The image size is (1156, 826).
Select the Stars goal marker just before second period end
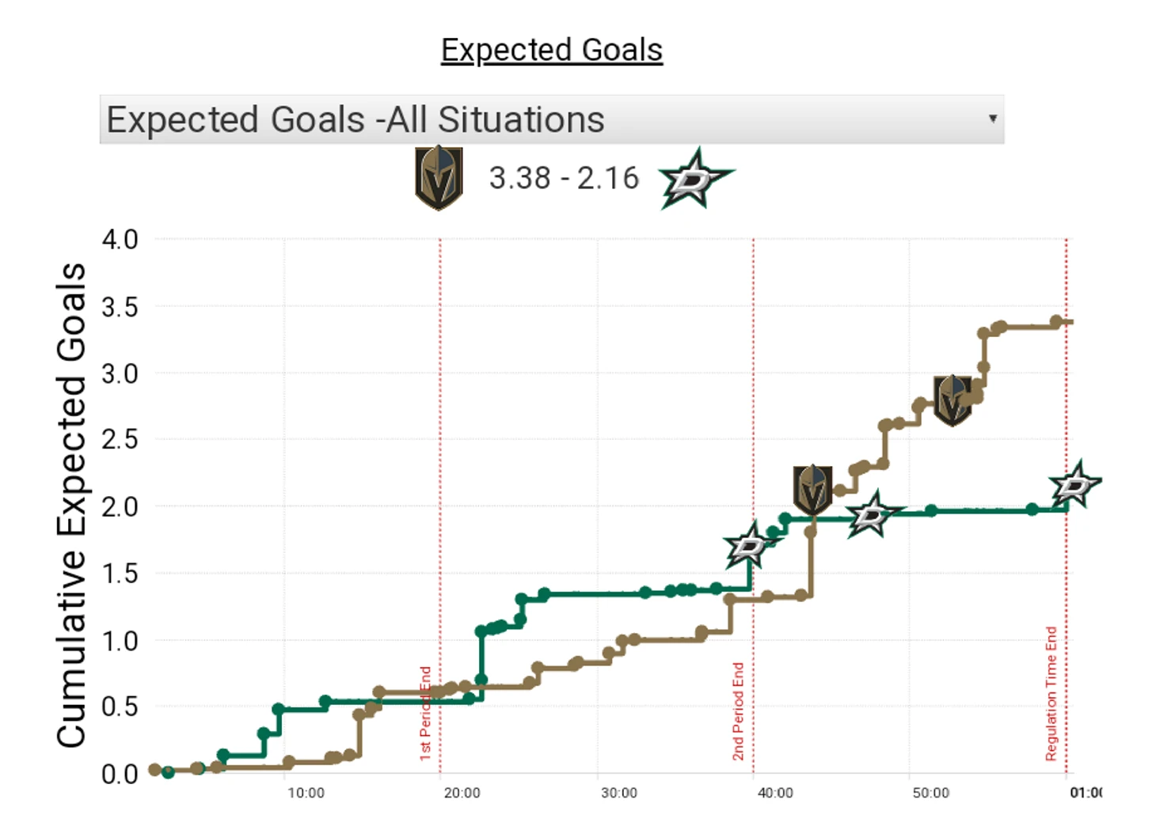pos(749,545)
